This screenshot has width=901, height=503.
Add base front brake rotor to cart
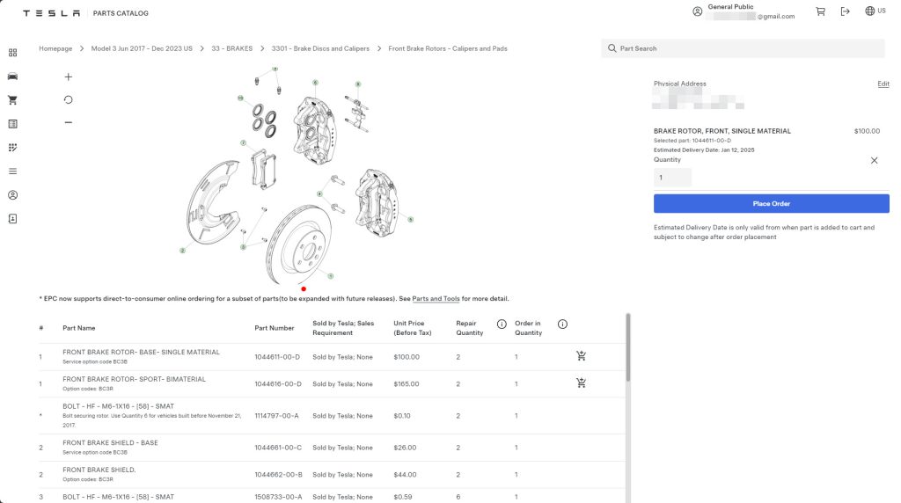coord(581,356)
